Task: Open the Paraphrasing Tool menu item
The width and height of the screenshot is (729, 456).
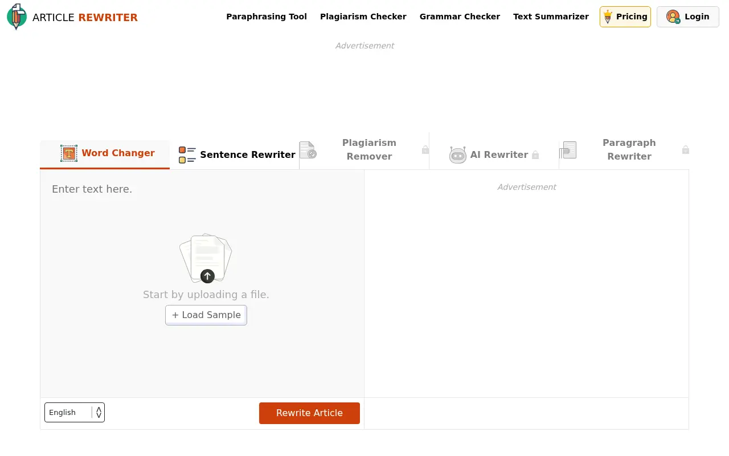Action: click(x=267, y=17)
